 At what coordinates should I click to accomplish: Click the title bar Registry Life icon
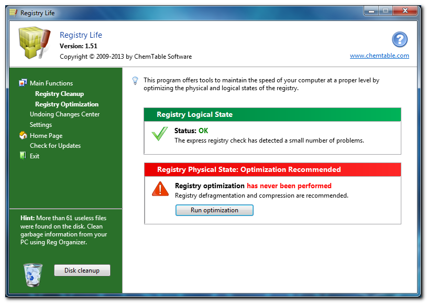click(x=13, y=13)
